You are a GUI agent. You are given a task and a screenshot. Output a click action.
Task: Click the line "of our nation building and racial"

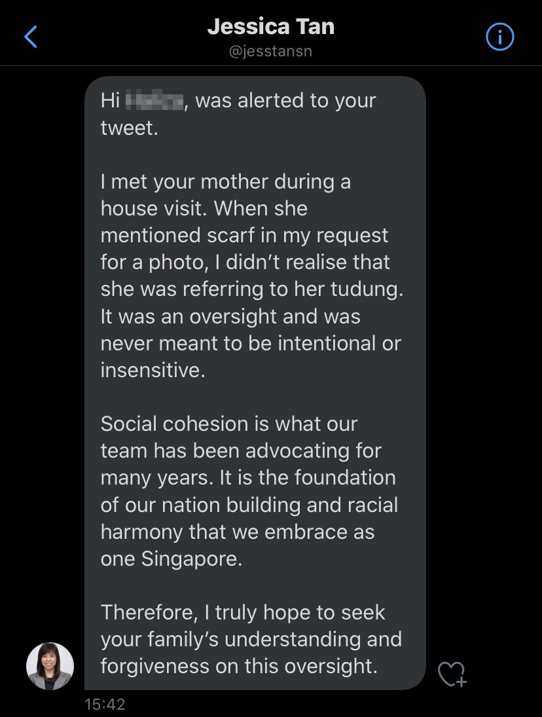tap(249, 505)
